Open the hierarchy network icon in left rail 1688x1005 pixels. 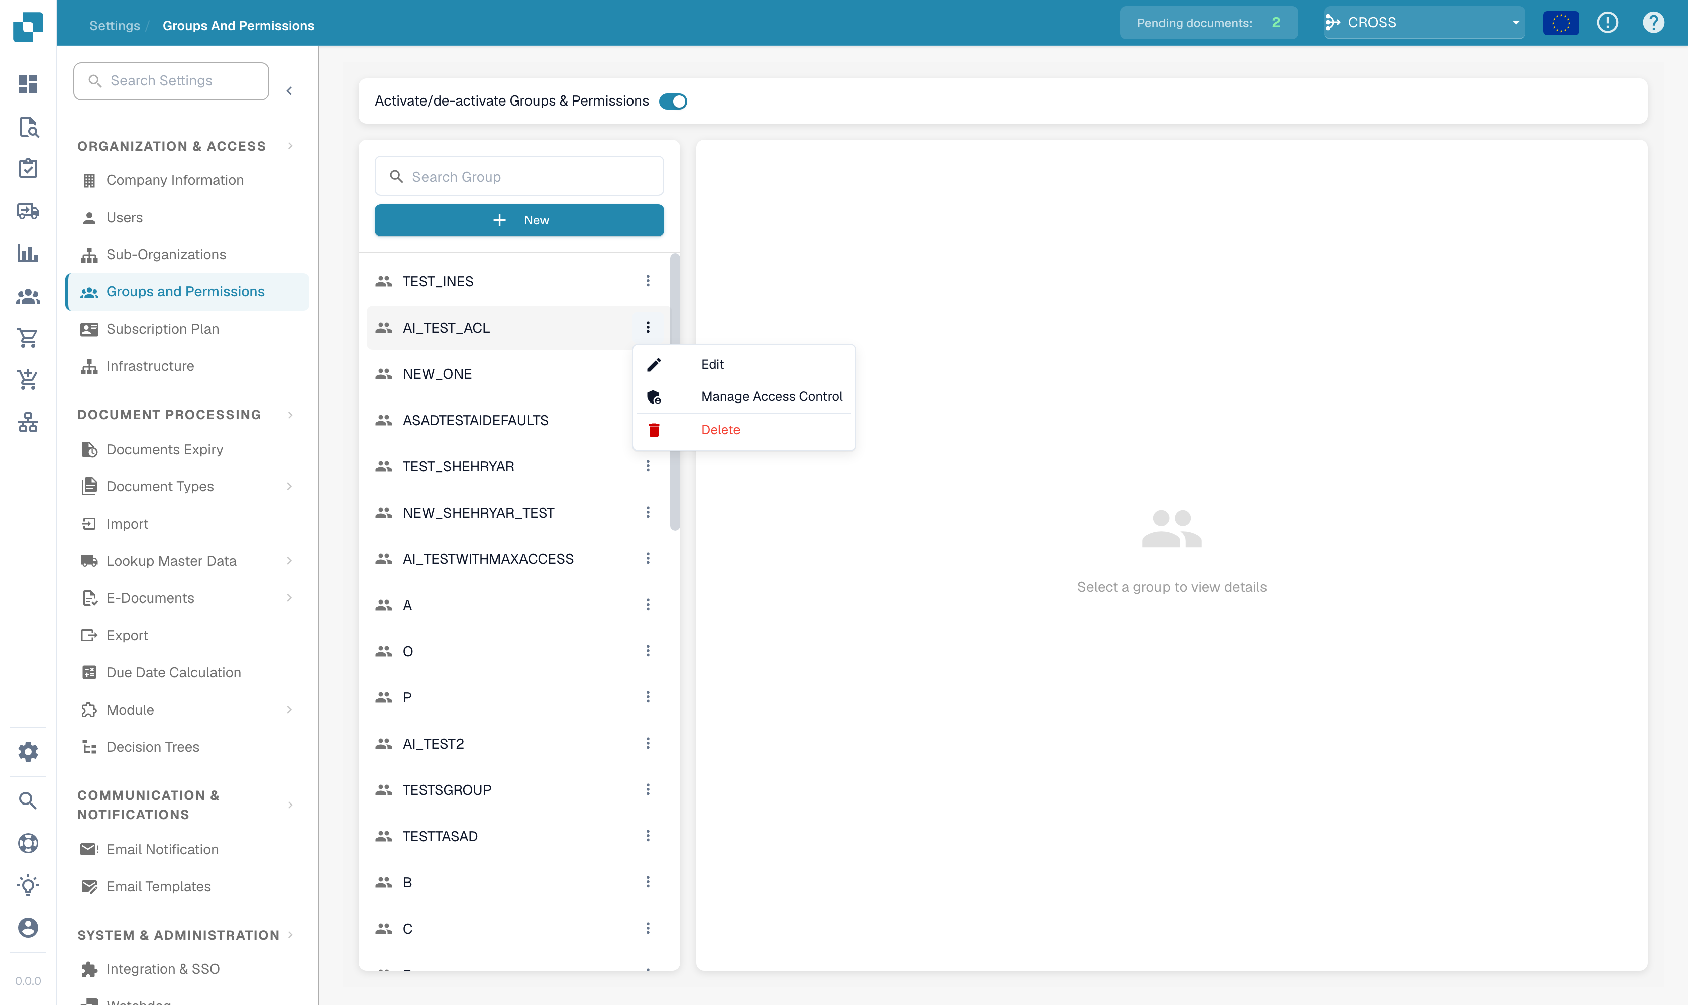click(28, 422)
